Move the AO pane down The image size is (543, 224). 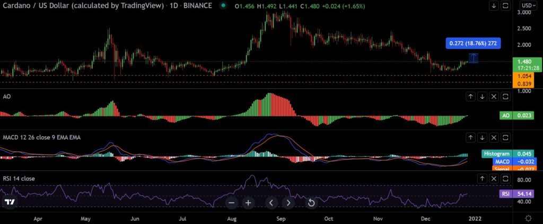(482, 97)
